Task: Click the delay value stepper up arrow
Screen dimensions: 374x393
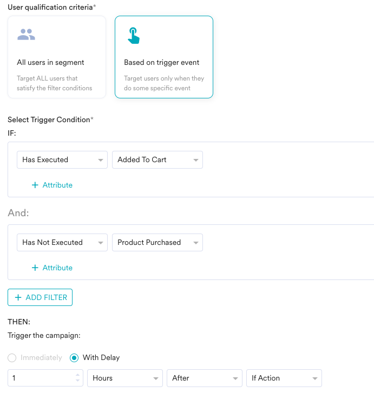Action: [77, 375]
